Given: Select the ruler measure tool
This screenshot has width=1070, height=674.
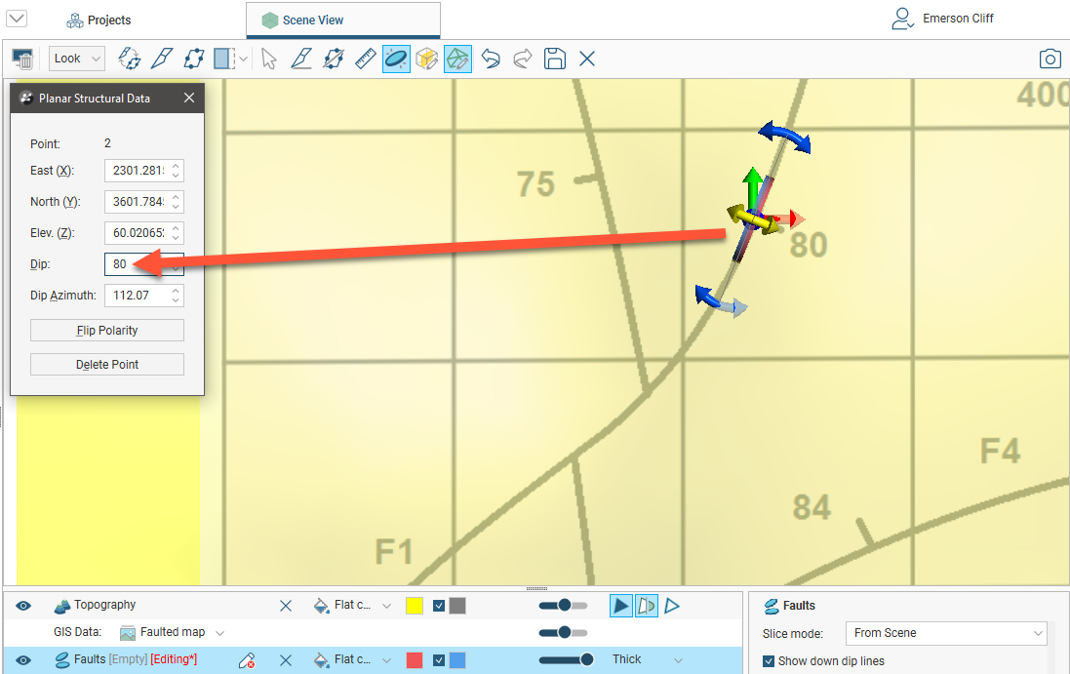Looking at the screenshot, I should point(365,59).
